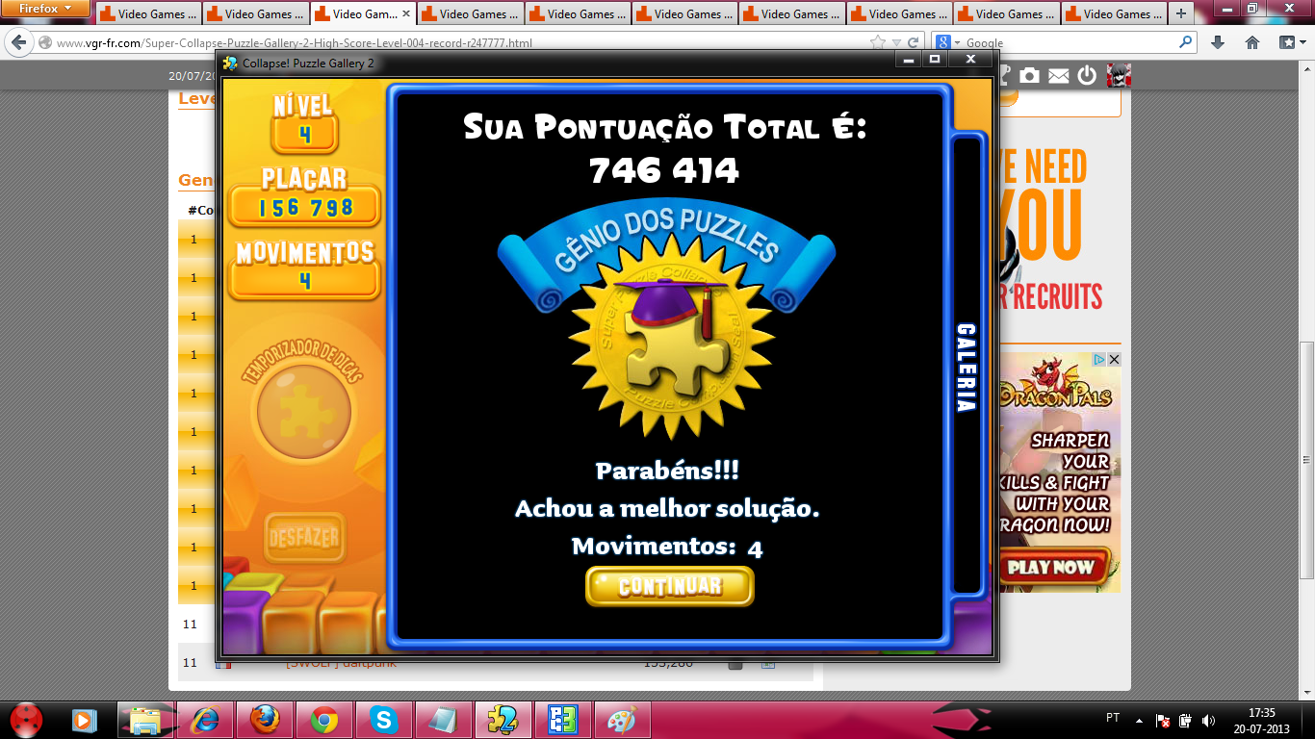Open the Firefox menu button
The height and width of the screenshot is (739, 1315).
click(x=46, y=9)
